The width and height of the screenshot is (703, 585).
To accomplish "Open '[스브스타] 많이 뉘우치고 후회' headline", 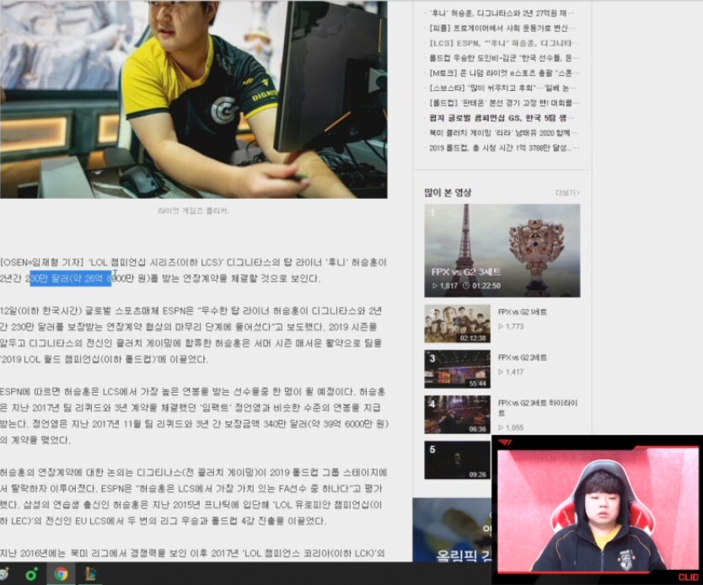I will click(x=503, y=88).
